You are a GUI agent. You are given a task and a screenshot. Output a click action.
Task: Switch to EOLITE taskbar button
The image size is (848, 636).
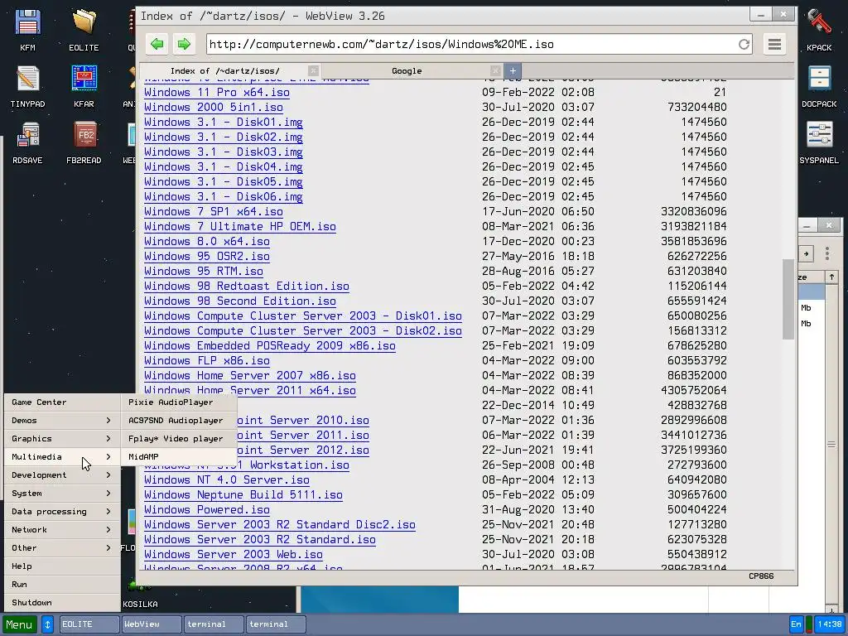point(89,624)
